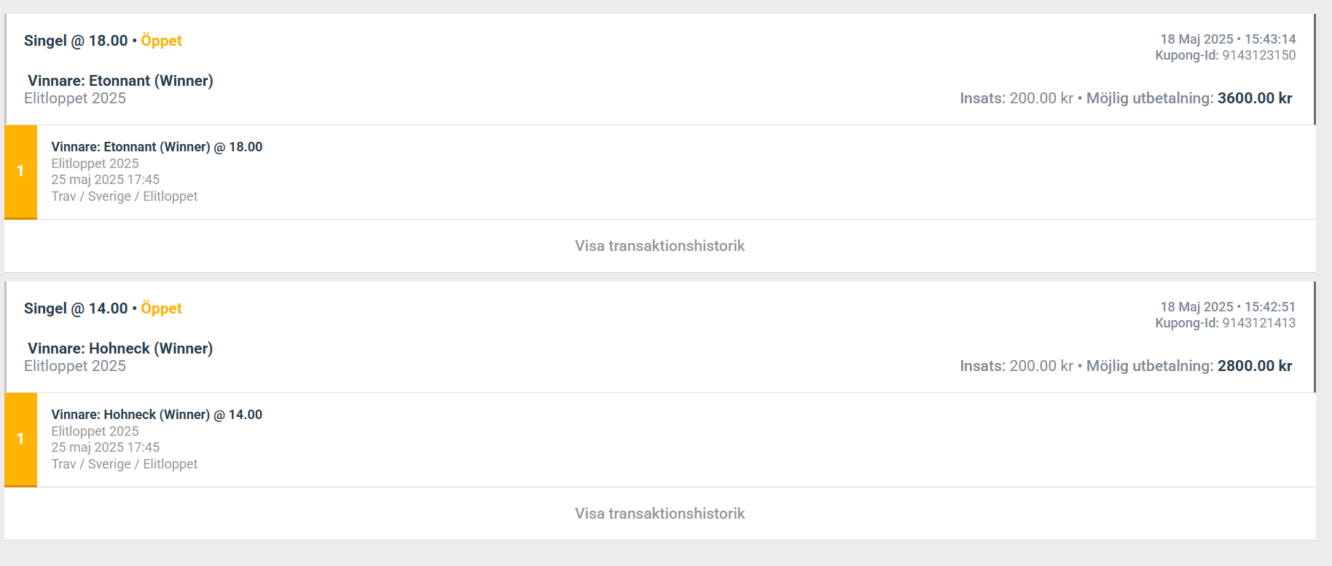
Task: Click the timestamp 18 Maj 2025 15:43:14
Action: pos(1228,39)
